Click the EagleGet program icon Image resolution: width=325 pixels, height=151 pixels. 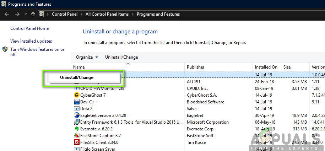pyautogui.click(x=76, y=115)
